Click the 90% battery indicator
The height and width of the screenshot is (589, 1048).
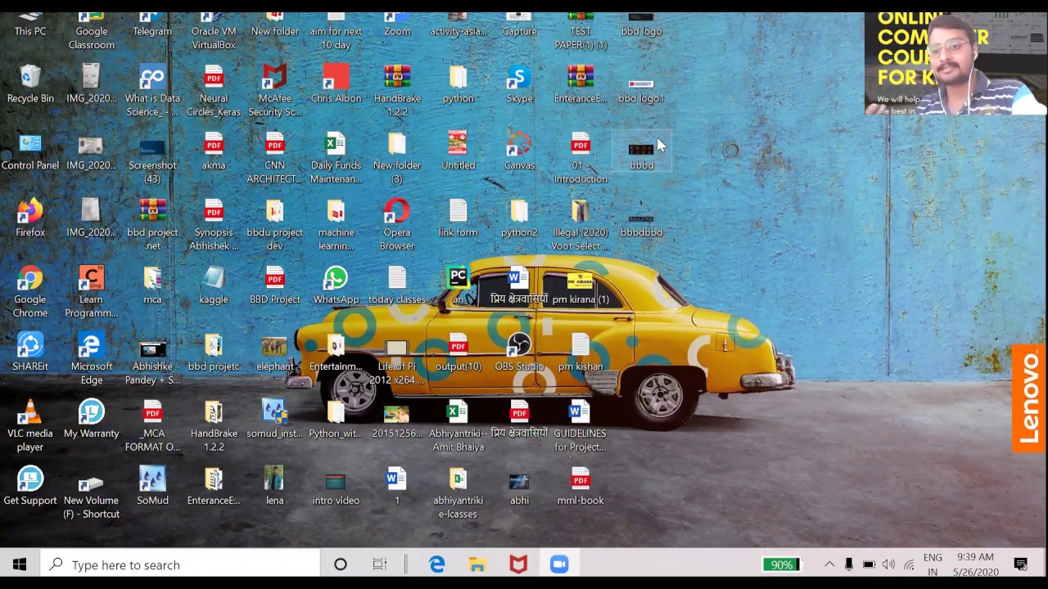pos(782,564)
